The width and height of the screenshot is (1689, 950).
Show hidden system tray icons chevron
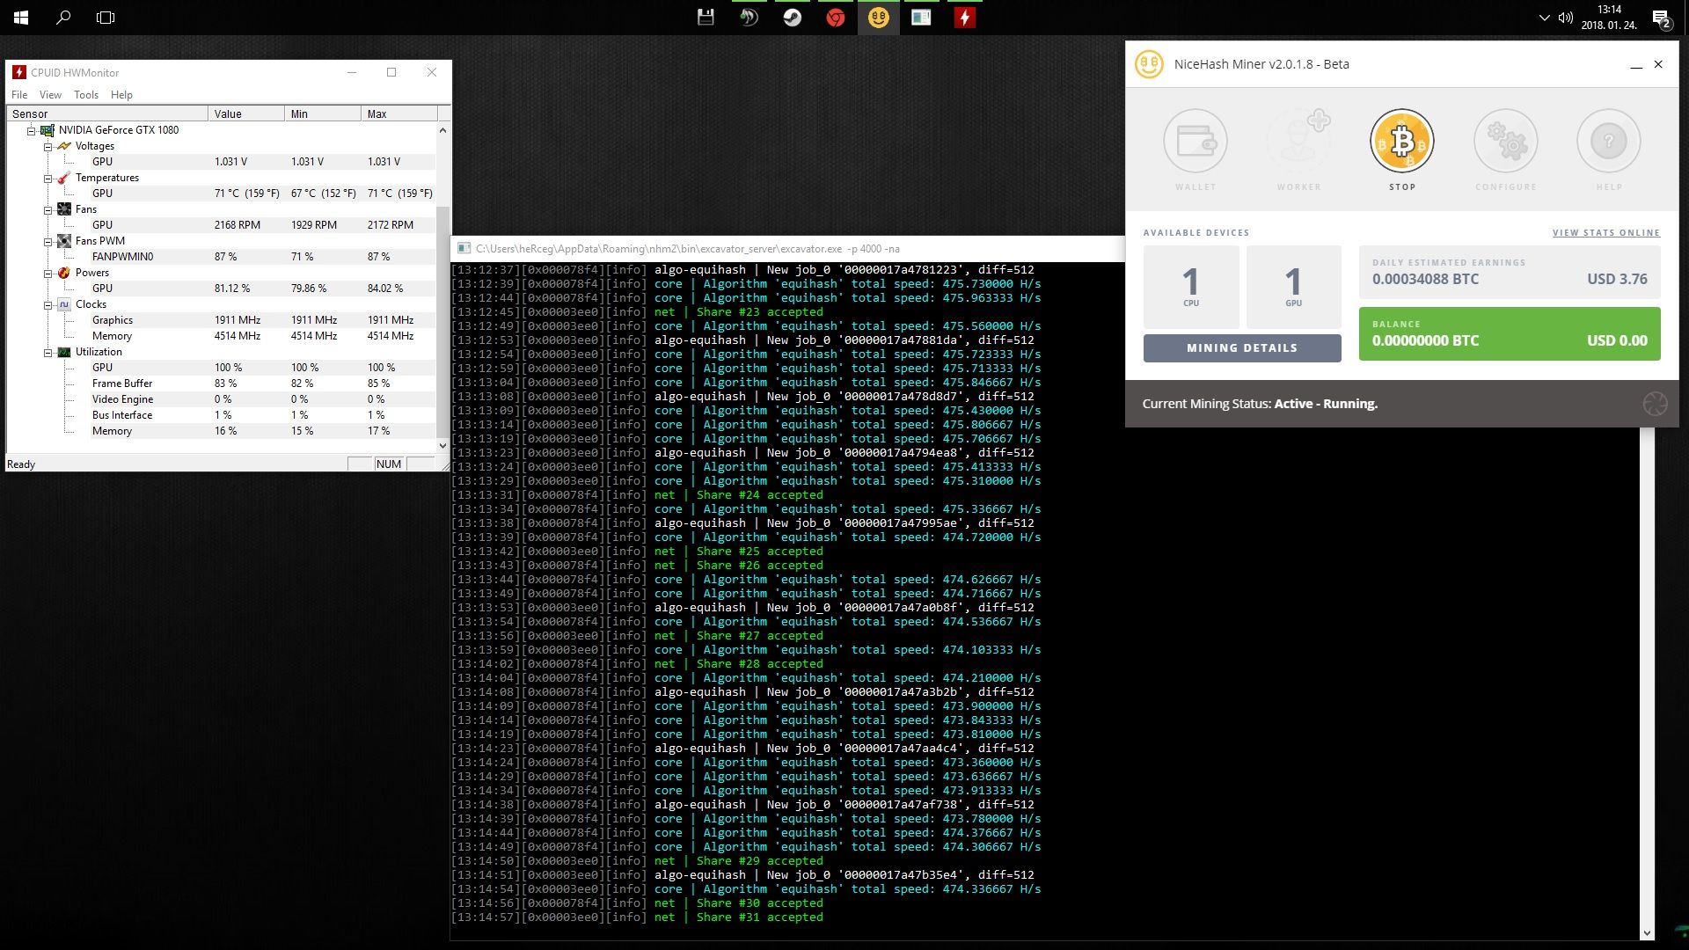coord(1543,18)
